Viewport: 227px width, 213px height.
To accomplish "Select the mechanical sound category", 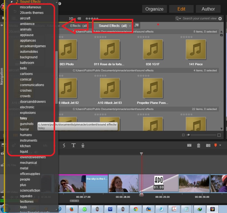I will click(28, 162).
